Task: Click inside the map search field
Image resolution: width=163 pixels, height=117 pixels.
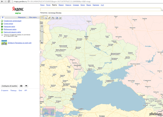Action: pyautogui.click(x=98, y=9)
